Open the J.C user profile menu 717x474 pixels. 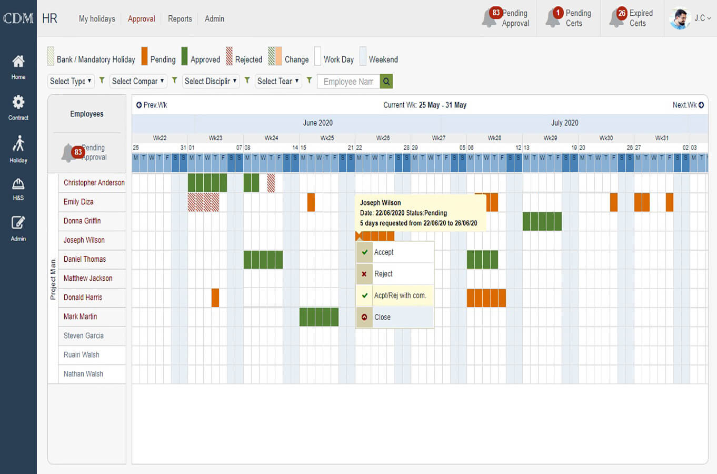click(x=690, y=18)
